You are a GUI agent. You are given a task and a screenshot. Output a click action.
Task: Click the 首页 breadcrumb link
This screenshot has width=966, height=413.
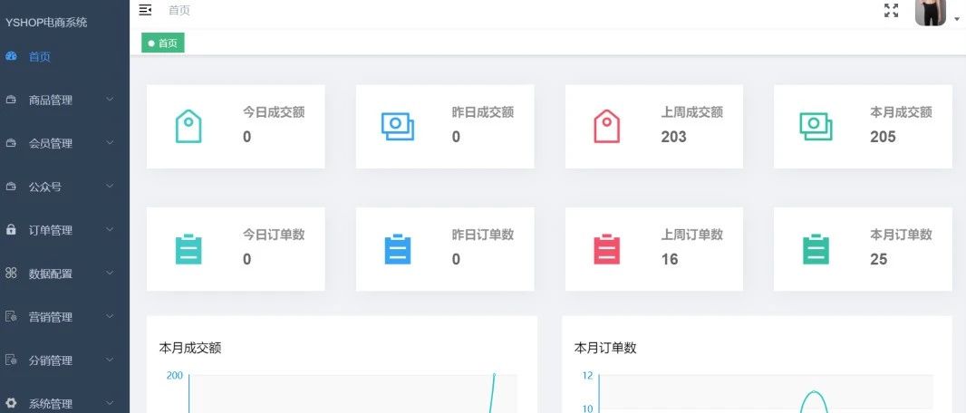coord(179,10)
